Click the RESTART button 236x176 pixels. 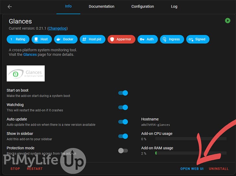35,169
